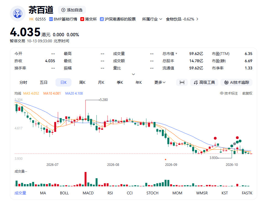Image resolution: width=258 pixels, height=201 pixels.
Task: Open the 更多 period dropdown
Action: click(x=160, y=82)
